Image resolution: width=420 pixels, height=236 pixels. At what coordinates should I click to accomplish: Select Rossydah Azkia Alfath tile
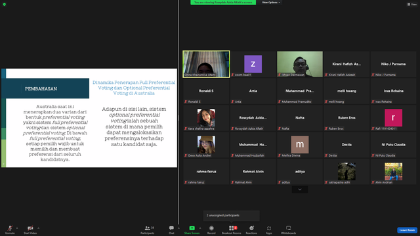click(x=253, y=118)
